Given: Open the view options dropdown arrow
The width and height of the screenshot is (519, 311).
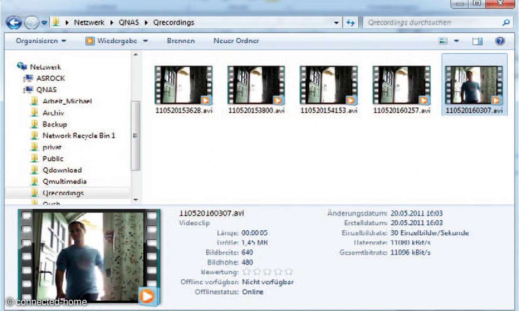Looking at the screenshot, I should 456,41.
